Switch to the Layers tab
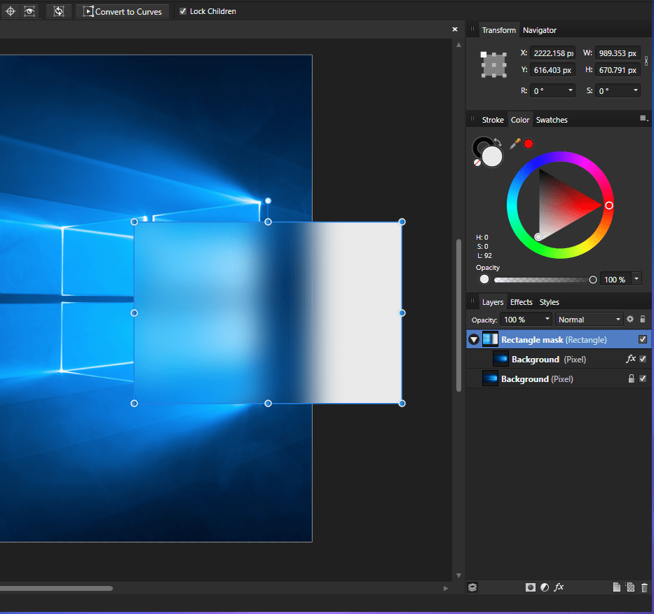Viewport: 654px width, 614px height. [x=493, y=302]
